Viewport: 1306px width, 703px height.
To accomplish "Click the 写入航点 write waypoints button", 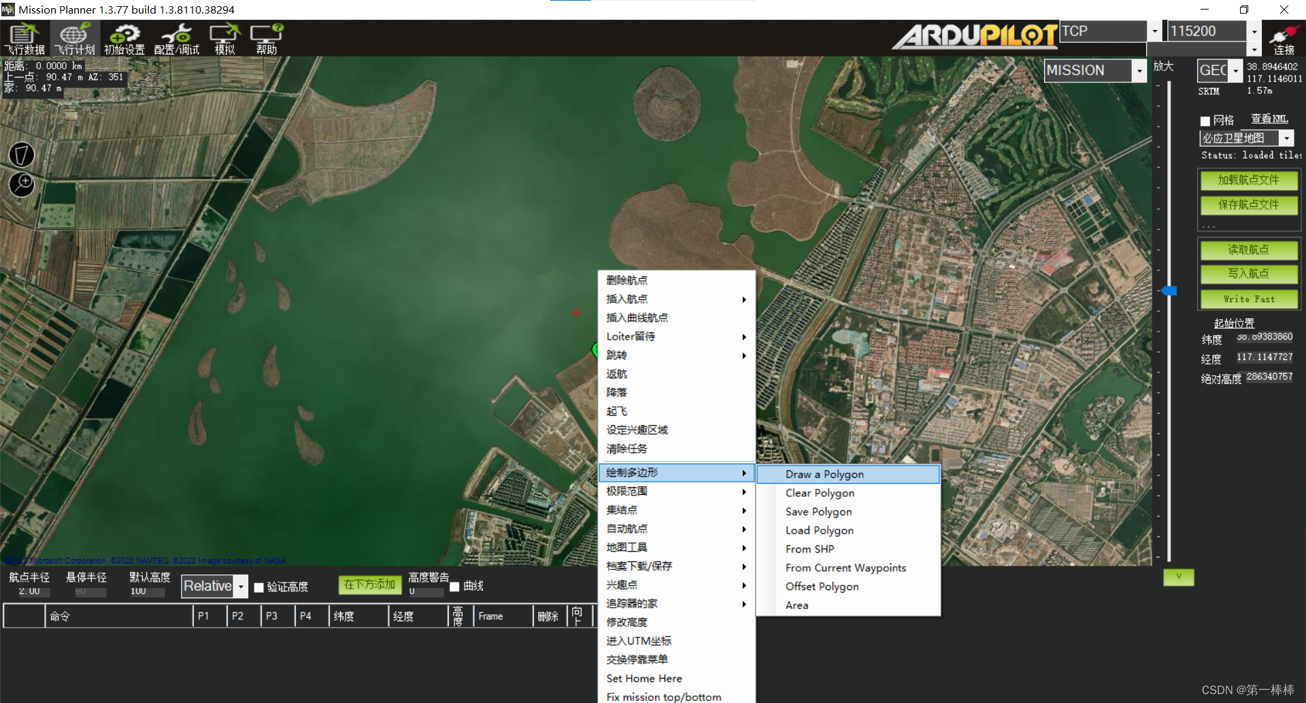I will tap(1248, 274).
